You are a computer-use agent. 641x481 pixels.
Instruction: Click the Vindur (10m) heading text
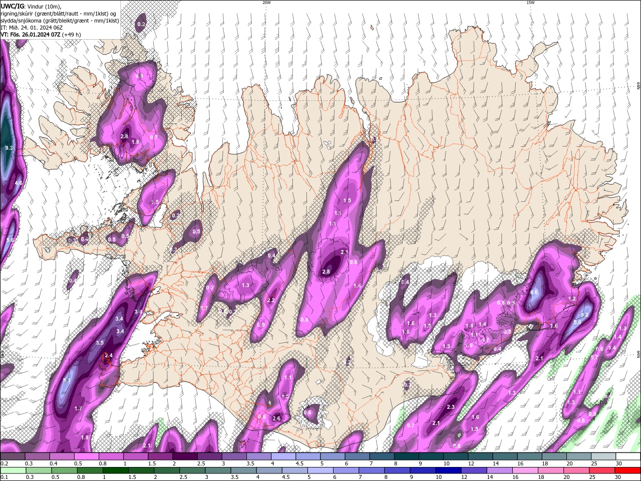(x=44, y=6)
